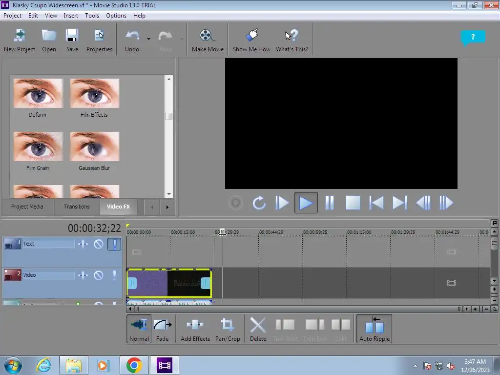Increase track height with plus button

(494, 290)
